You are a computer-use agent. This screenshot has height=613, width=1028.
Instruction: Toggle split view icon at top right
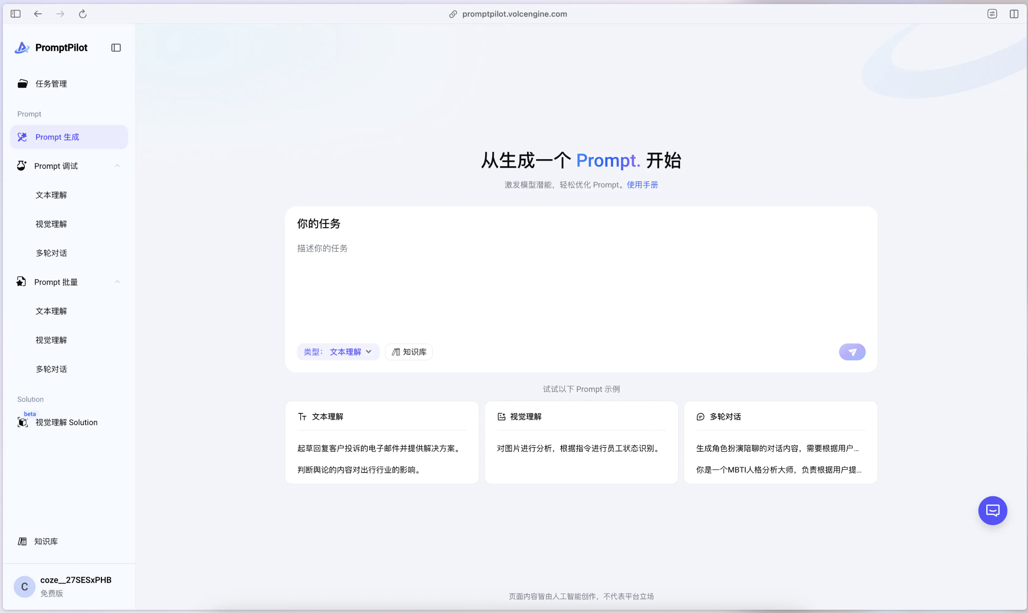1013,14
